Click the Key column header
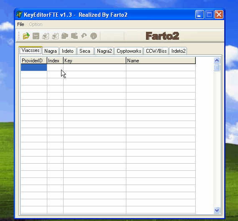 pos(95,61)
